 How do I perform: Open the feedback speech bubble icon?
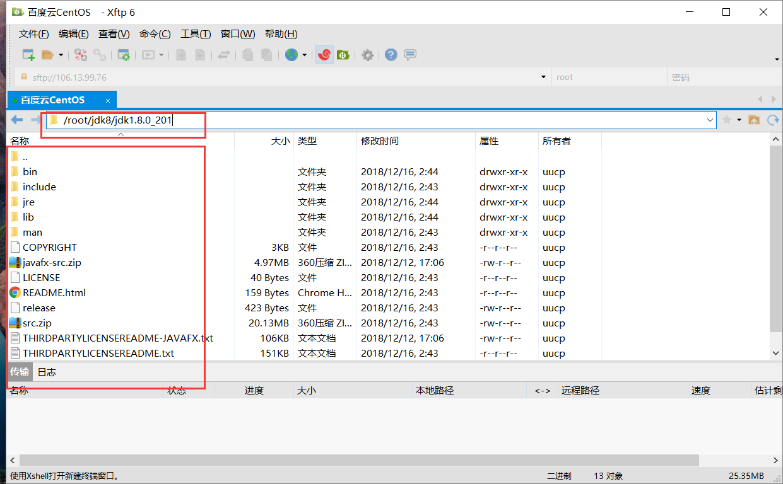410,55
